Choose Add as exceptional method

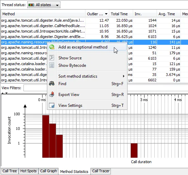click(87, 47)
